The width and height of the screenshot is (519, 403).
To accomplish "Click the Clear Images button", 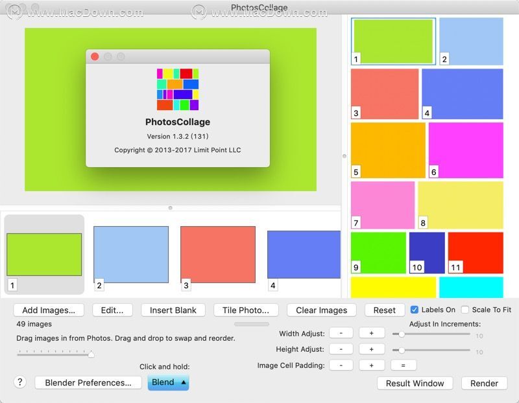I will click(321, 310).
